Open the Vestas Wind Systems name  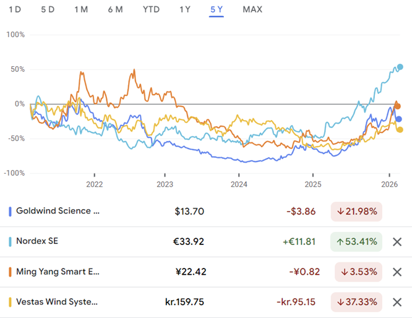click(x=57, y=302)
